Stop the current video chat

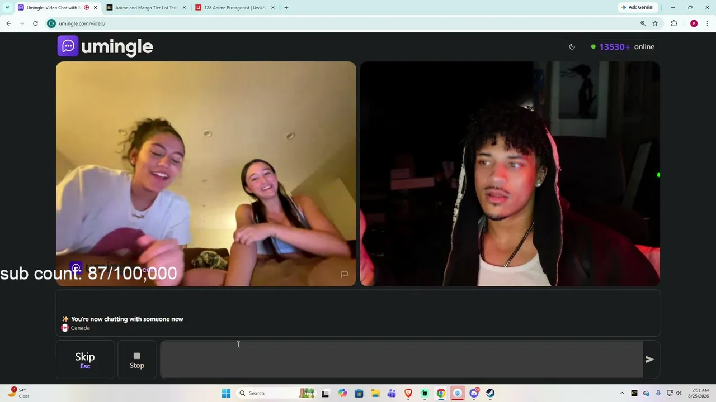137,360
